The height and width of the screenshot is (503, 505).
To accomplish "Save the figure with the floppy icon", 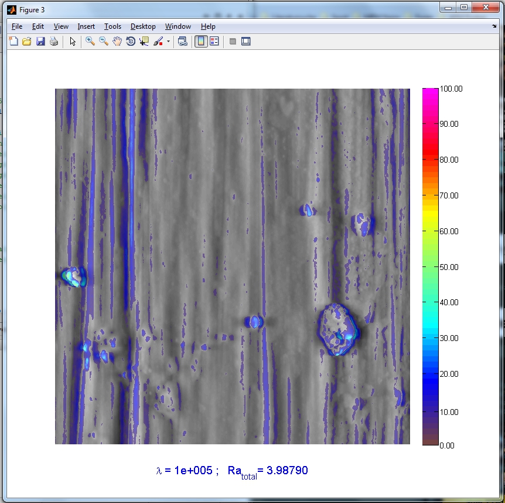I will (x=40, y=42).
